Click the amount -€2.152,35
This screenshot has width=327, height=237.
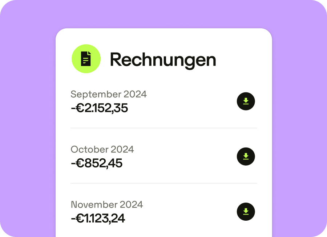click(x=99, y=108)
